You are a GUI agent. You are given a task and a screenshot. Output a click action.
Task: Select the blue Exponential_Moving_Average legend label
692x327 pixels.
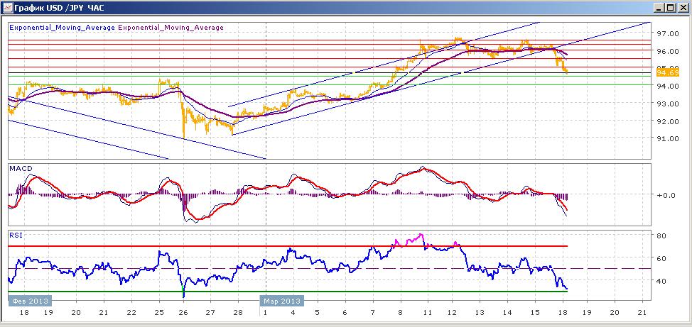(61, 28)
